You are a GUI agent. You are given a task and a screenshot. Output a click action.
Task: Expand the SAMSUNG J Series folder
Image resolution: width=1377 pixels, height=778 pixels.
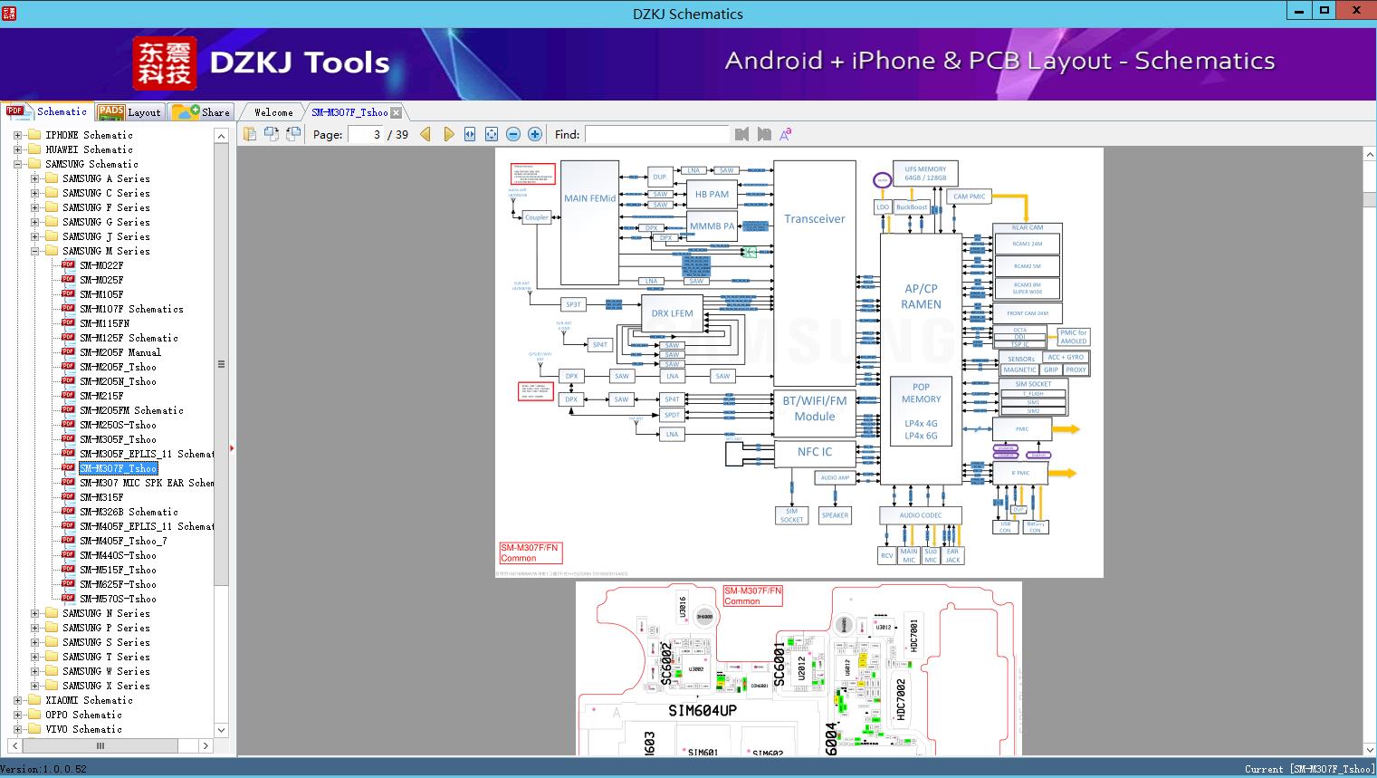(x=34, y=236)
